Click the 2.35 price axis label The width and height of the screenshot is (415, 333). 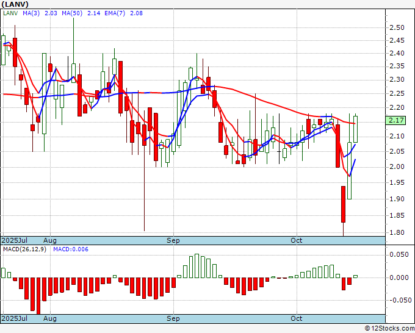tap(397, 66)
